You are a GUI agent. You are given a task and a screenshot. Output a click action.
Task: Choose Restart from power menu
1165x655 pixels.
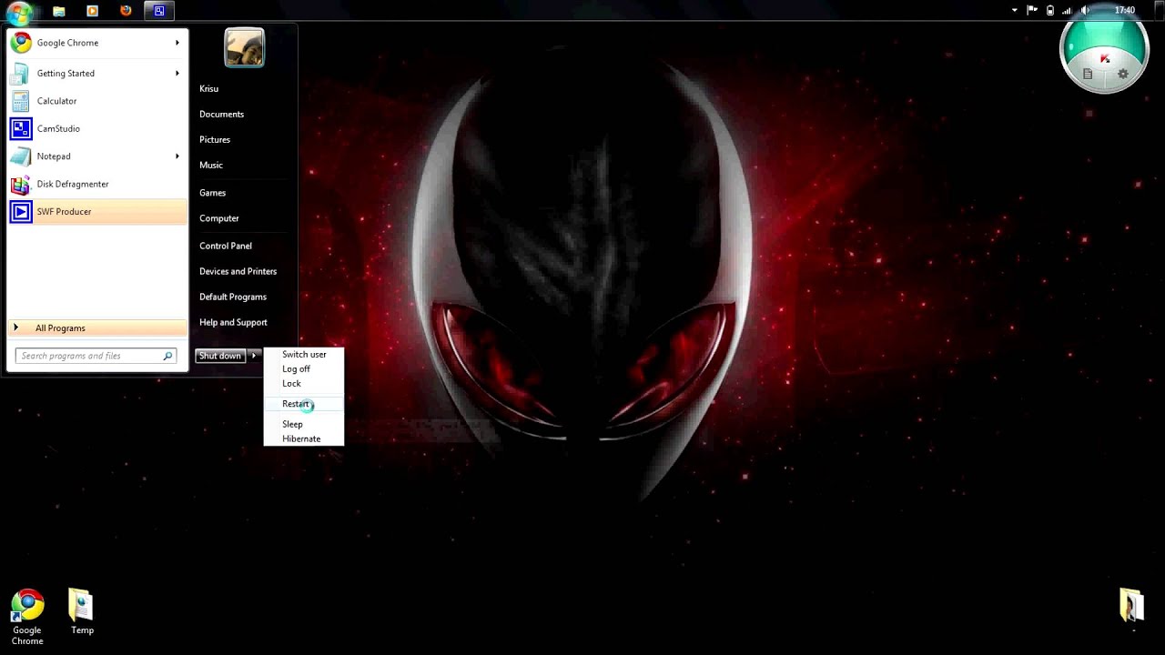tap(304, 404)
